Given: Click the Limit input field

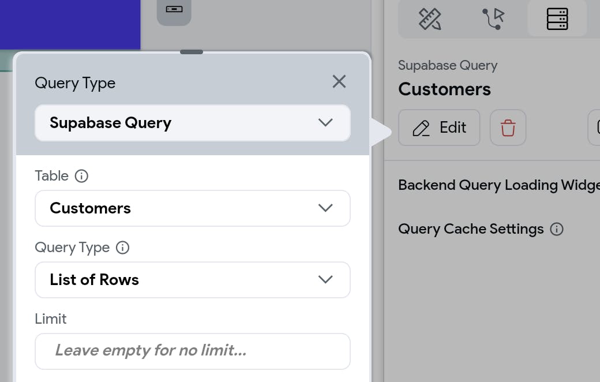Looking at the screenshot, I should [193, 351].
